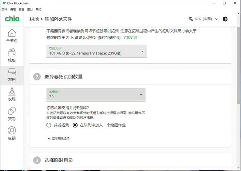Select the 并发拓荒 radio button
241x171 pixels.
click(49, 125)
